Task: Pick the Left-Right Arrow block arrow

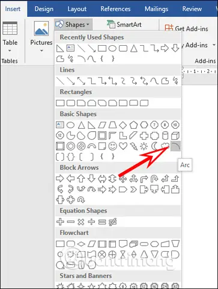Action: (x=102, y=178)
